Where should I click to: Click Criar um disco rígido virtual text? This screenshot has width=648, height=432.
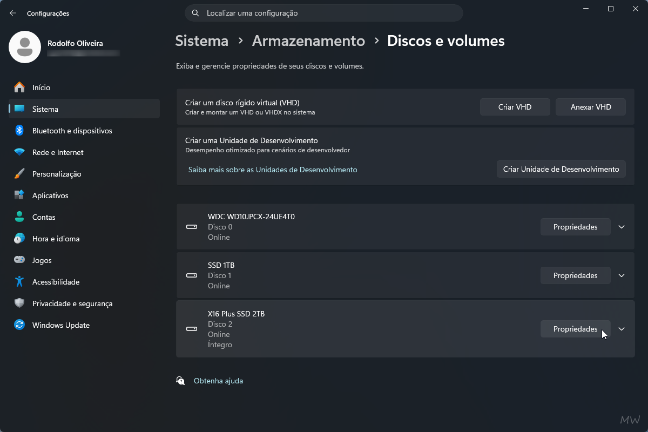(x=242, y=103)
